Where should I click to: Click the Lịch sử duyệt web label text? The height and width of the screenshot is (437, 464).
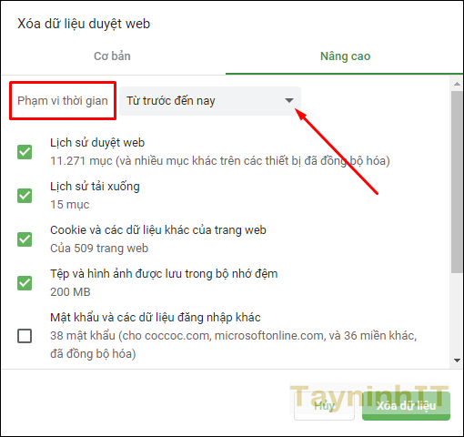click(x=97, y=143)
